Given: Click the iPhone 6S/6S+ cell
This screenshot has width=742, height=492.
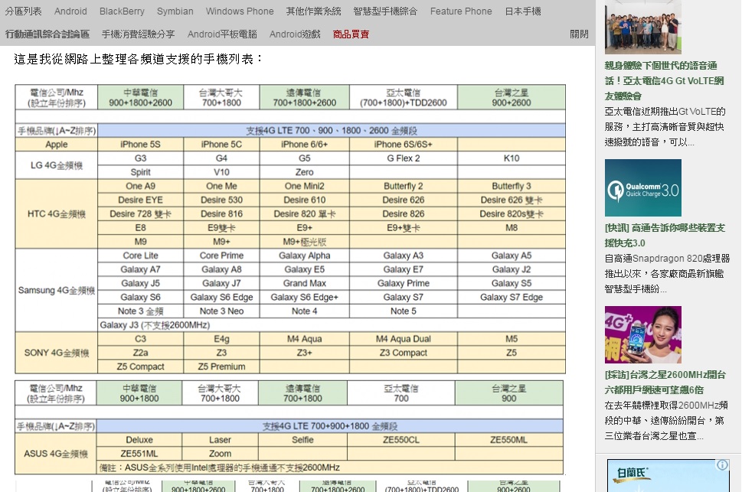Looking at the screenshot, I should (404, 145).
